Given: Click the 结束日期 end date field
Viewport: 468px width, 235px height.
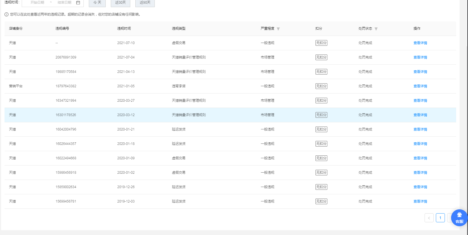Looking at the screenshot, I should pos(64,2).
